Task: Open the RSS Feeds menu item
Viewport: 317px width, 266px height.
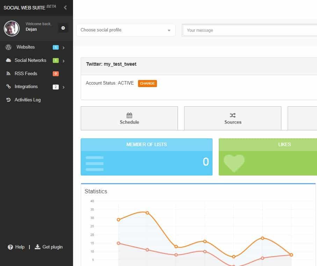Action: pyautogui.click(x=26, y=74)
